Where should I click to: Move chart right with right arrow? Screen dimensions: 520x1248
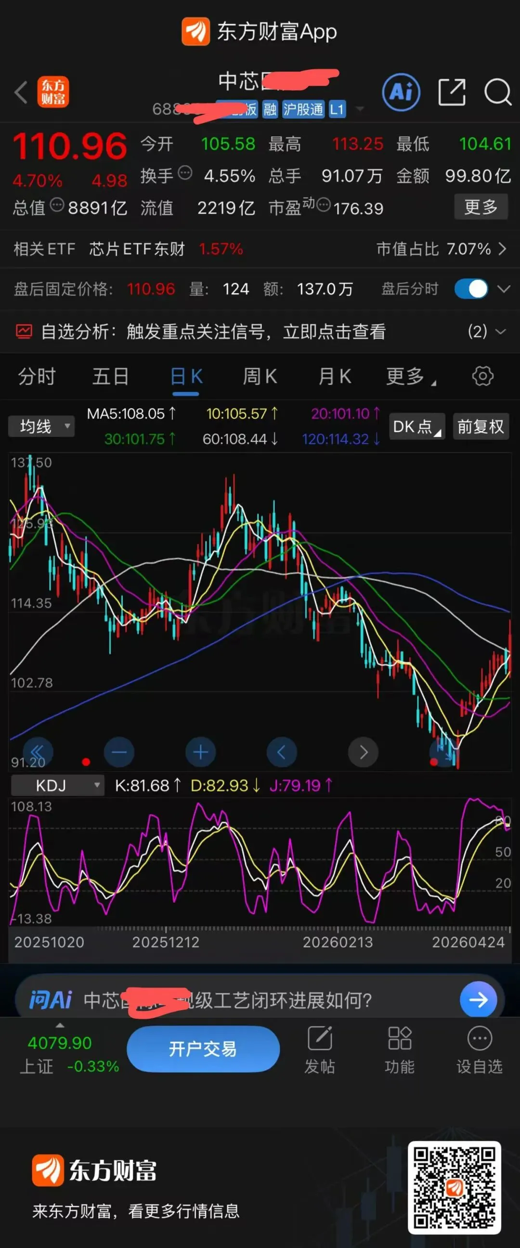tap(363, 752)
